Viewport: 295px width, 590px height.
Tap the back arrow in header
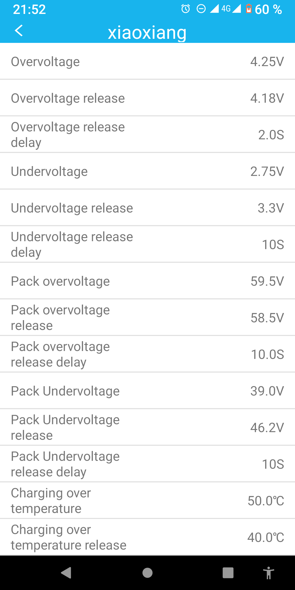tap(19, 31)
